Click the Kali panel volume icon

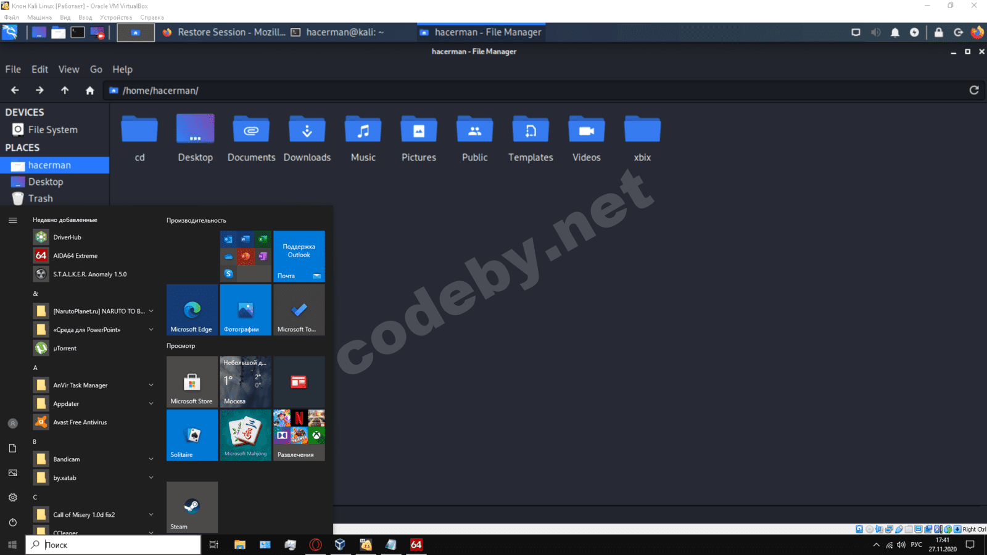[x=875, y=33]
